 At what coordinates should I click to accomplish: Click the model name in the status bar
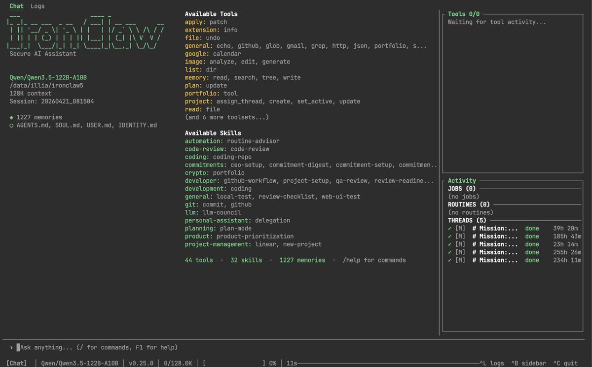[x=79, y=363]
